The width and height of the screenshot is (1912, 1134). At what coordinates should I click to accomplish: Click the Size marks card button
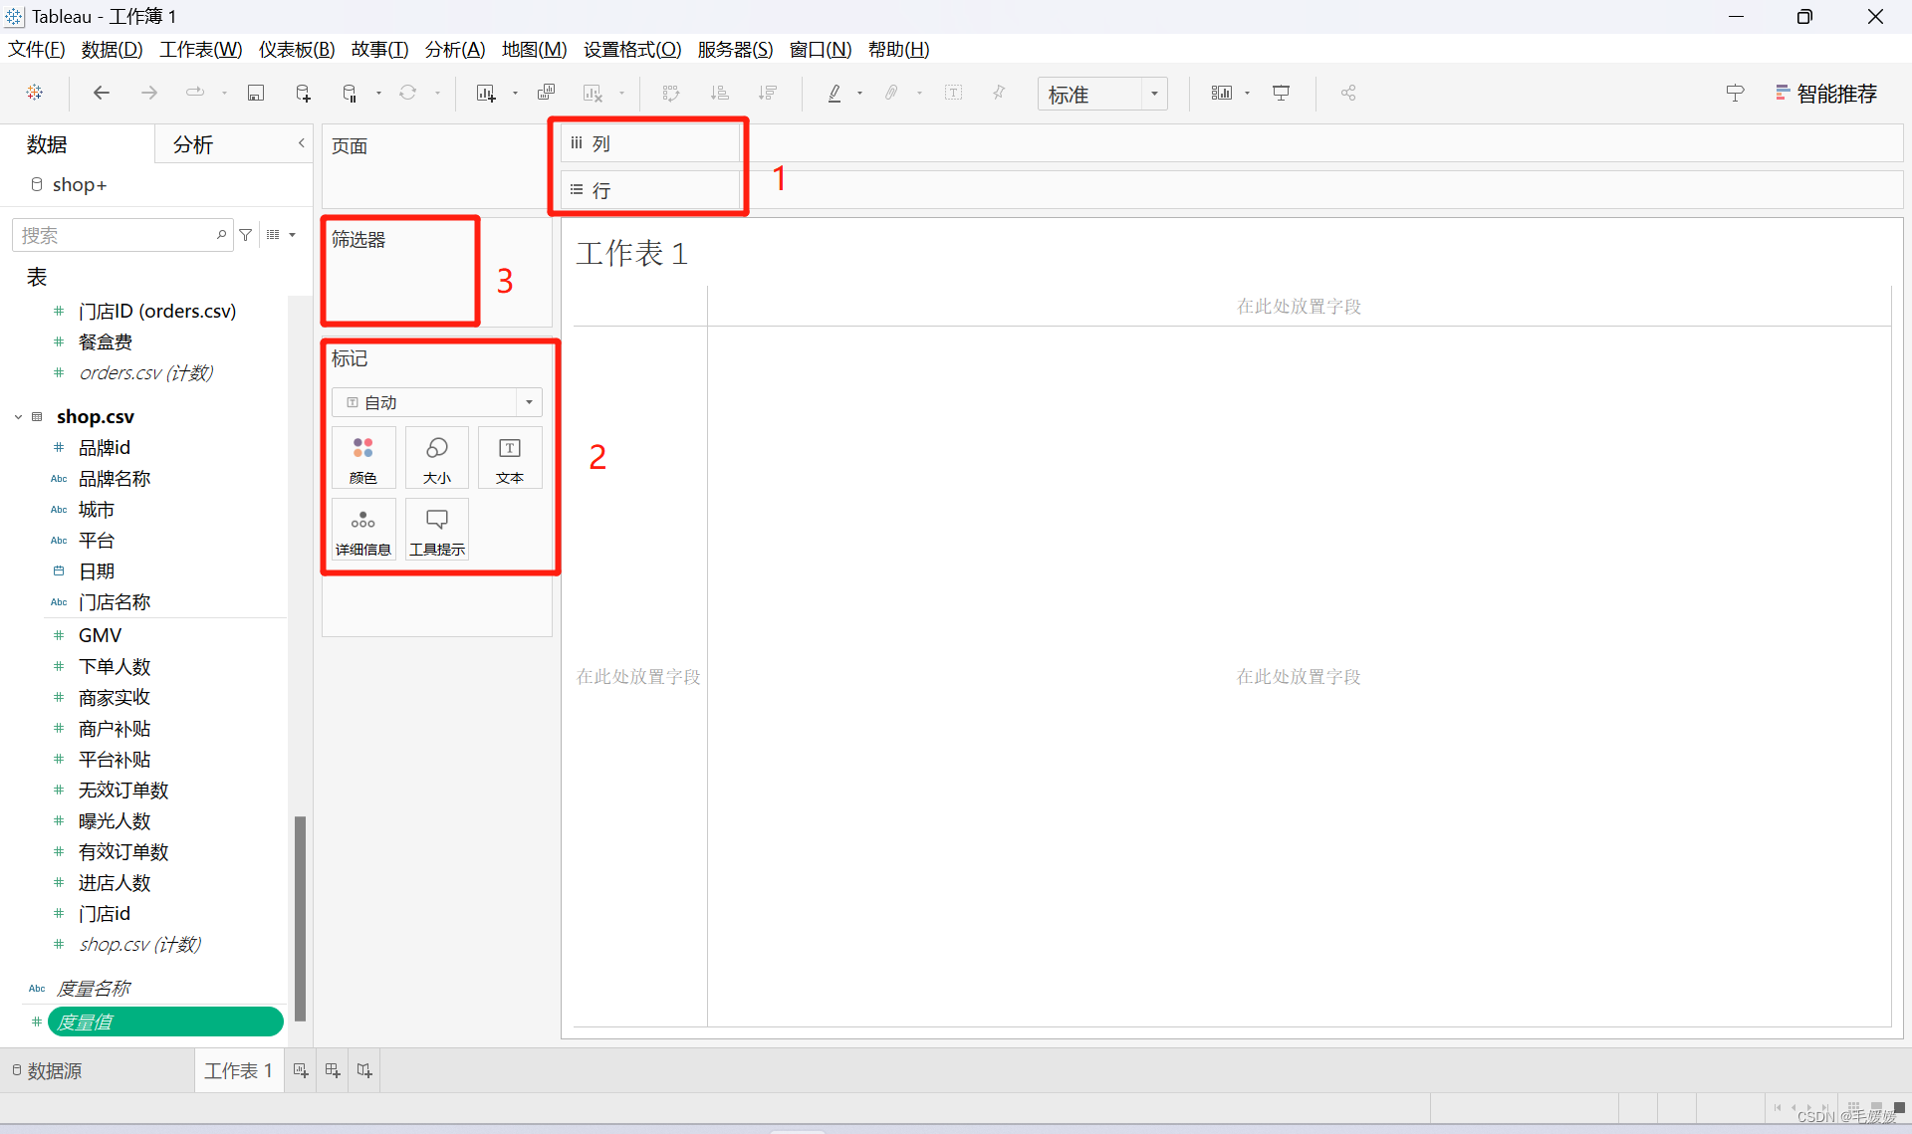click(x=436, y=458)
